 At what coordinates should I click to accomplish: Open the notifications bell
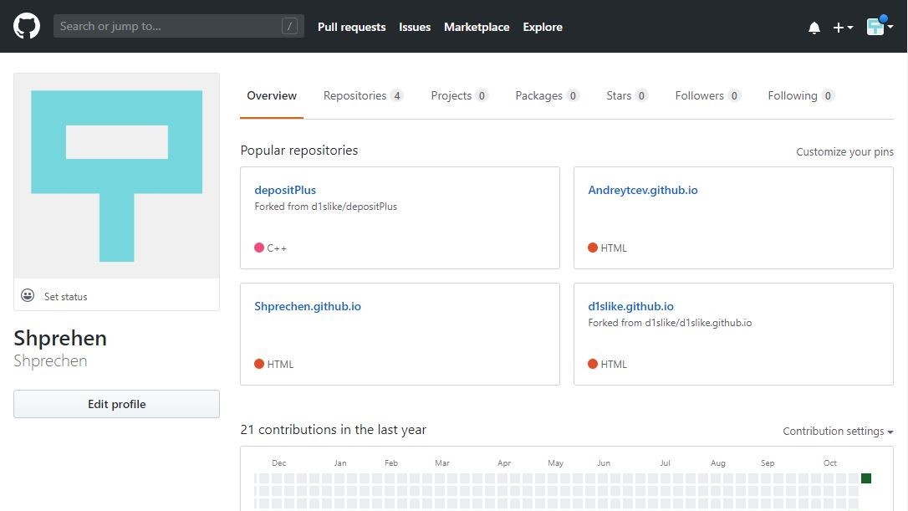(x=814, y=28)
